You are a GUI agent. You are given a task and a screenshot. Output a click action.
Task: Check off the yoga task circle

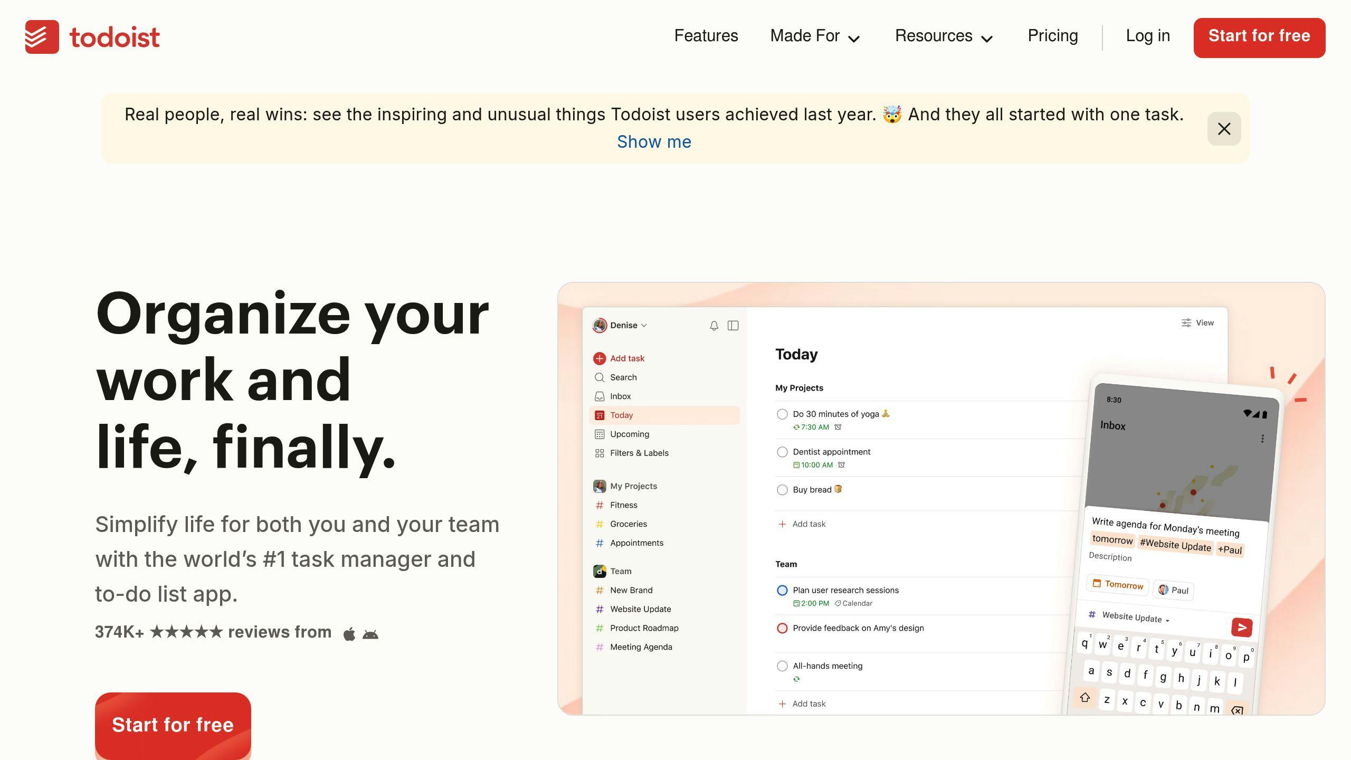pos(782,414)
